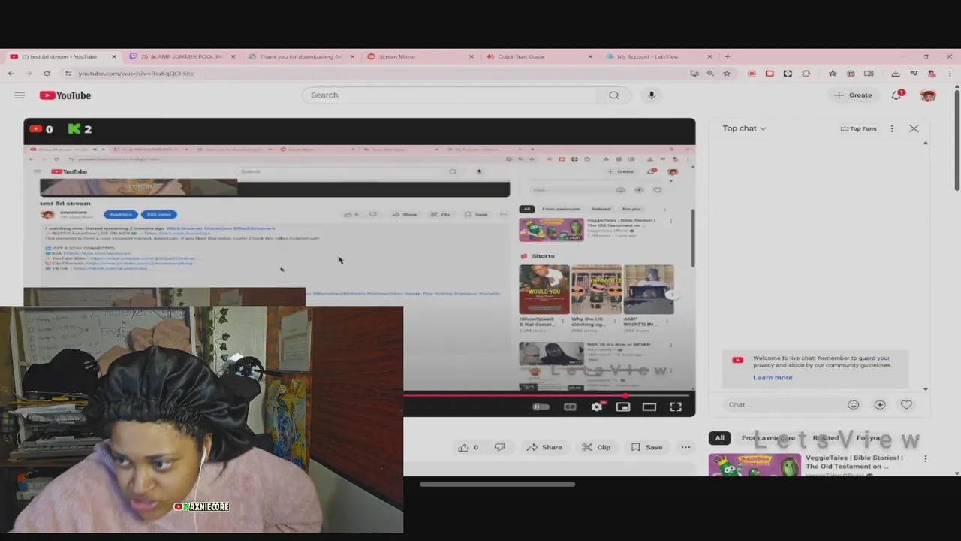Focus the Chat message input
The width and height of the screenshot is (961, 541).
pos(782,405)
